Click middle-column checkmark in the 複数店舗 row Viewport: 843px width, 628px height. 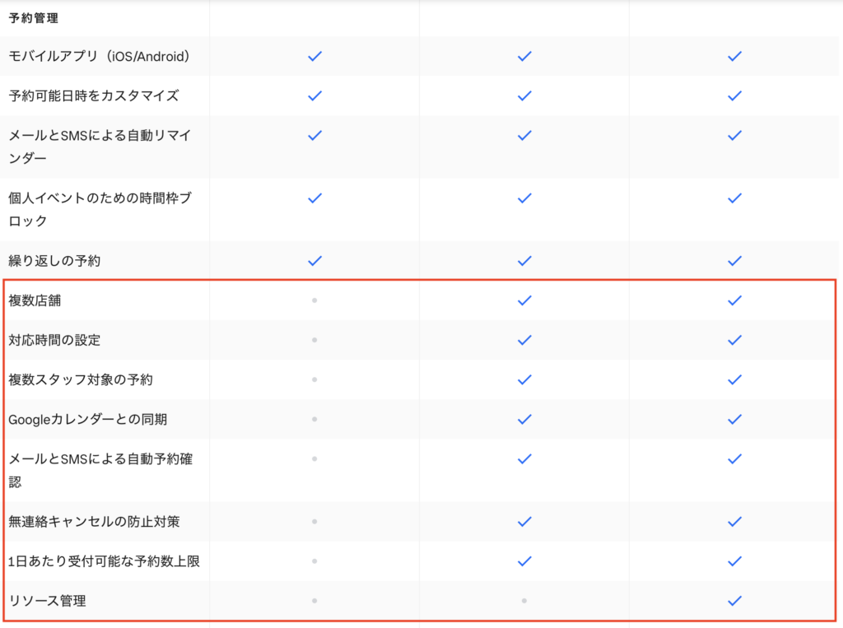pyautogui.click(x=524, y=300)
